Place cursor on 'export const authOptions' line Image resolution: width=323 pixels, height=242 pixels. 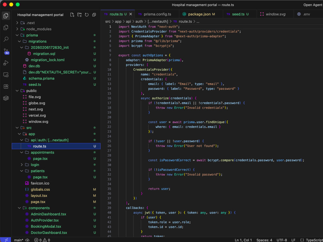coord(145,55)
